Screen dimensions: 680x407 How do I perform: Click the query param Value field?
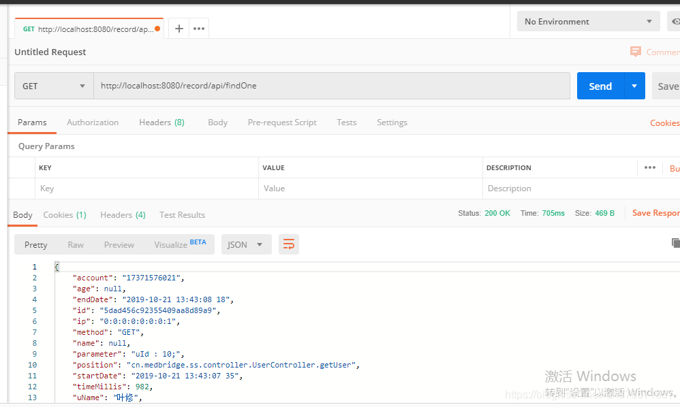tap(371, 189)
